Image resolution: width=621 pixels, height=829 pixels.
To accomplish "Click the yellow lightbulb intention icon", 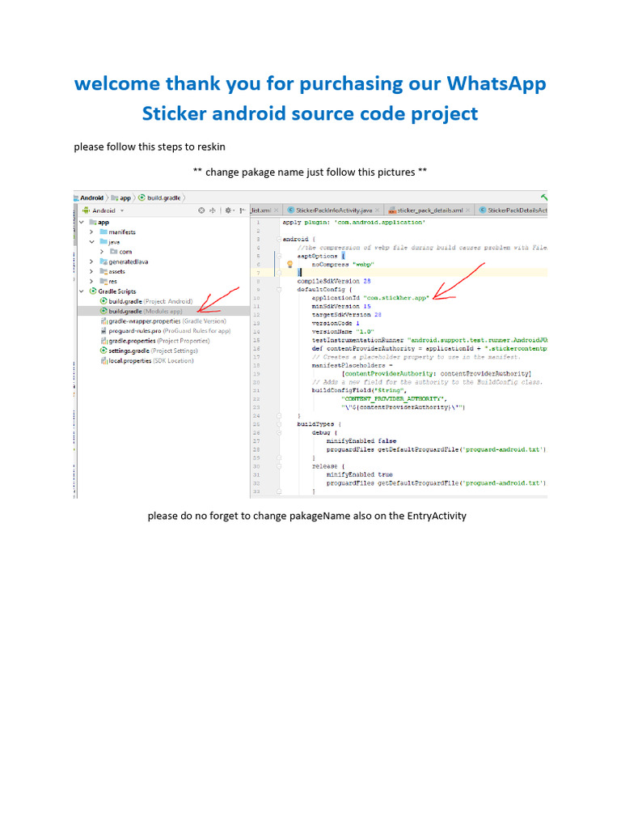I will (290, 264).
